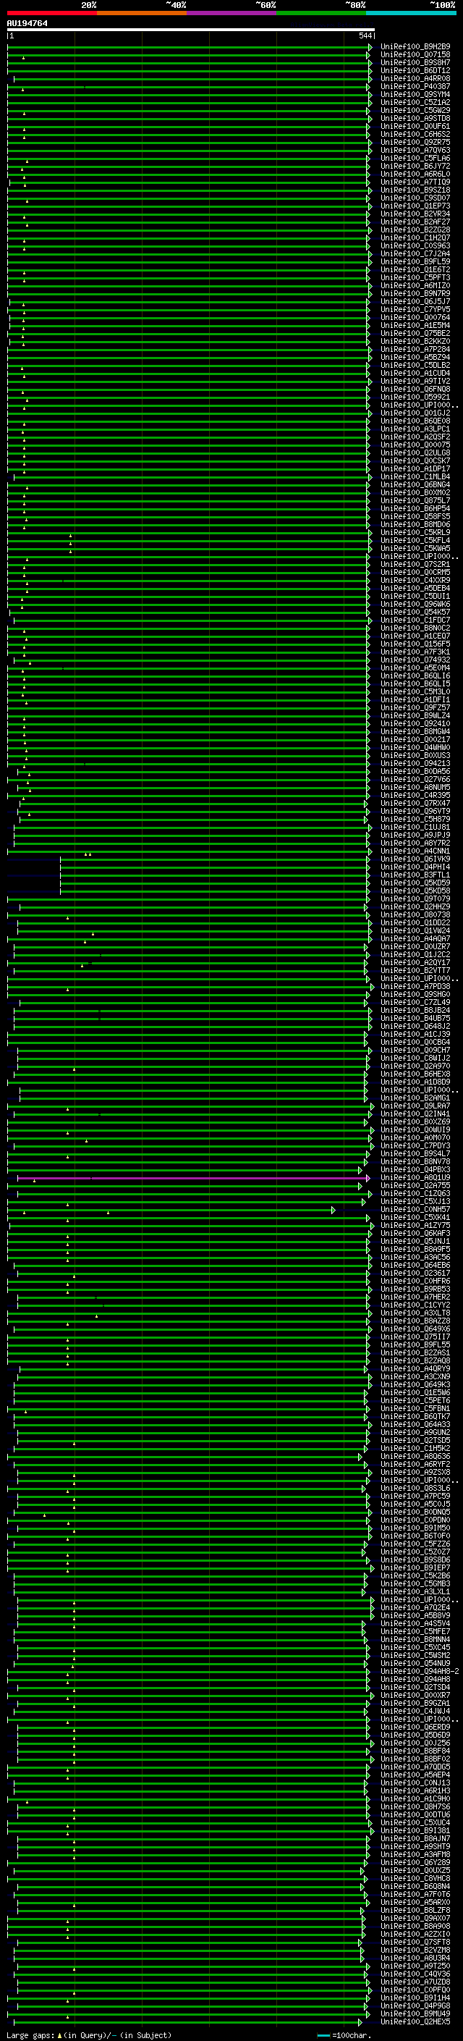The height and width of the screenshot is (2041, 463).
Task: Select hit label UniRef100_B8JB24
Action: pyautogui.click(x=415, y=1010)
